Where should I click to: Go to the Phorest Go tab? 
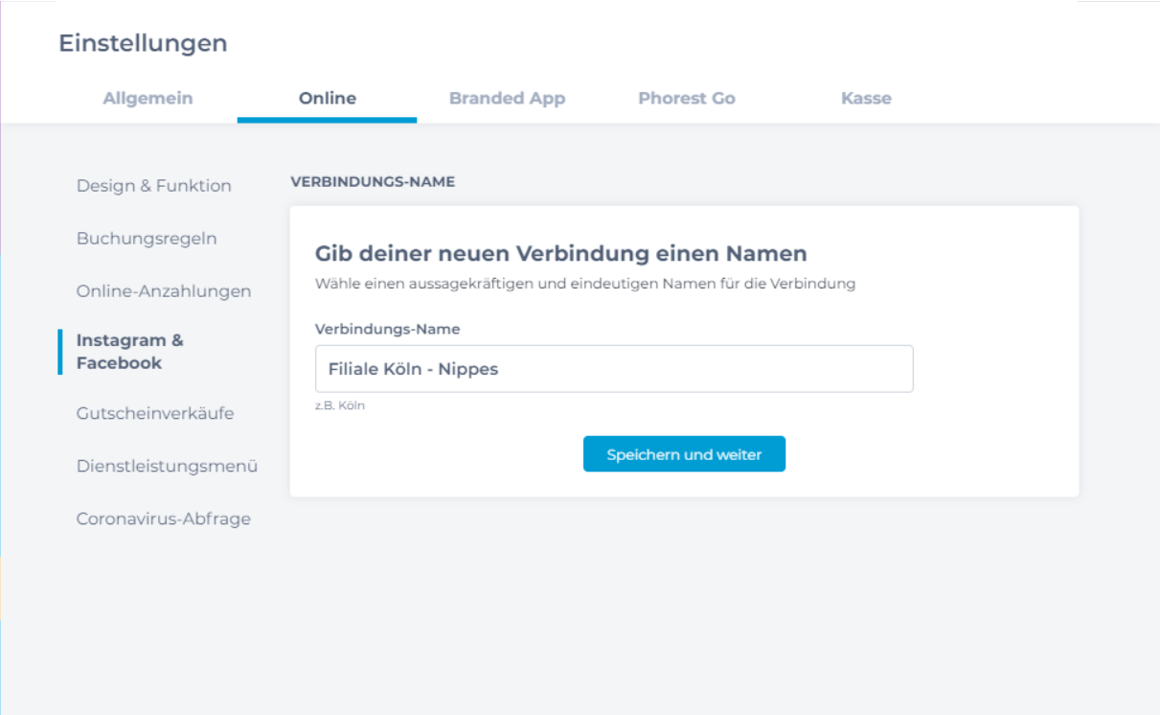pyautogui.click(x=686, y=98)
